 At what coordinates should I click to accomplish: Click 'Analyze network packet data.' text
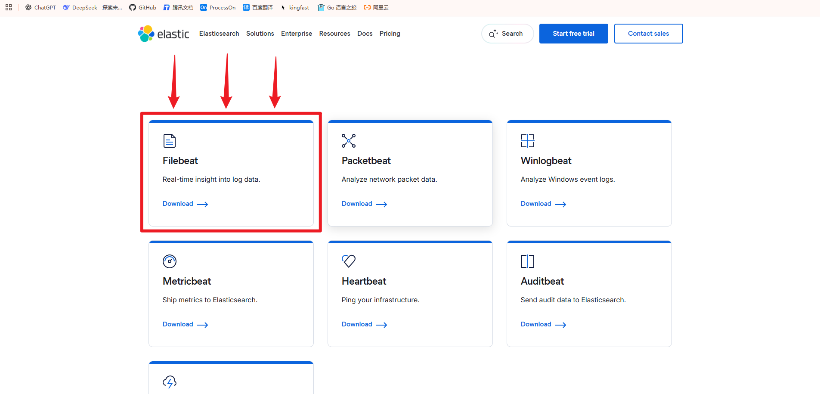pos(390,180)
